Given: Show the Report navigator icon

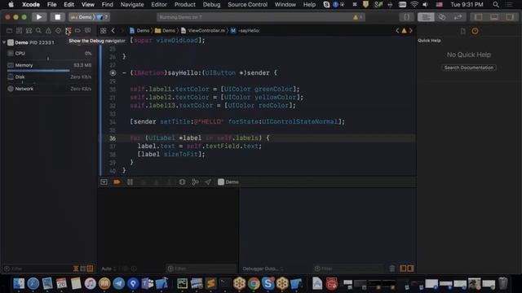Looking at the screenshot, I should tap(87, 31).
